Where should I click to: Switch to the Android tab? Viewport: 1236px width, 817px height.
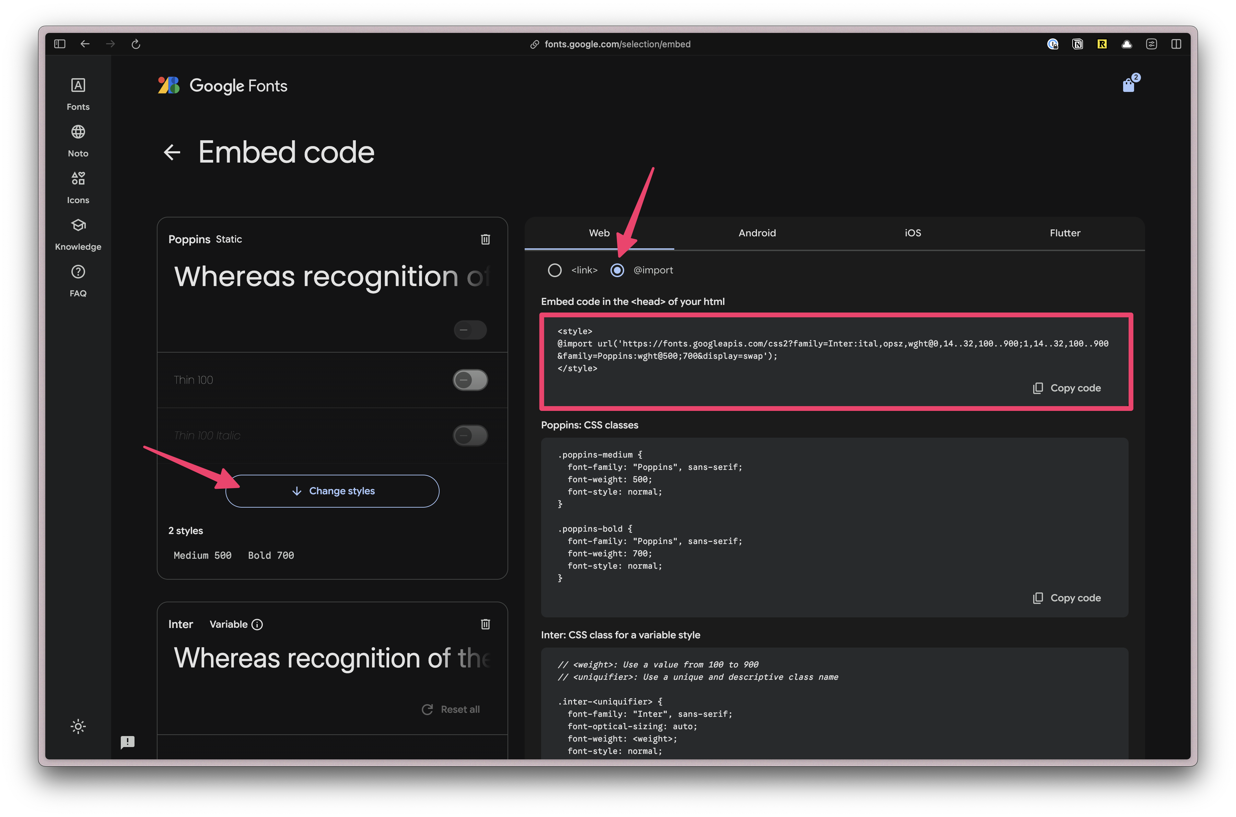757,233
